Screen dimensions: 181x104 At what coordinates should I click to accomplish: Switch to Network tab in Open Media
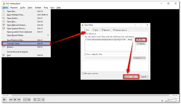click(x=105, y=30)
